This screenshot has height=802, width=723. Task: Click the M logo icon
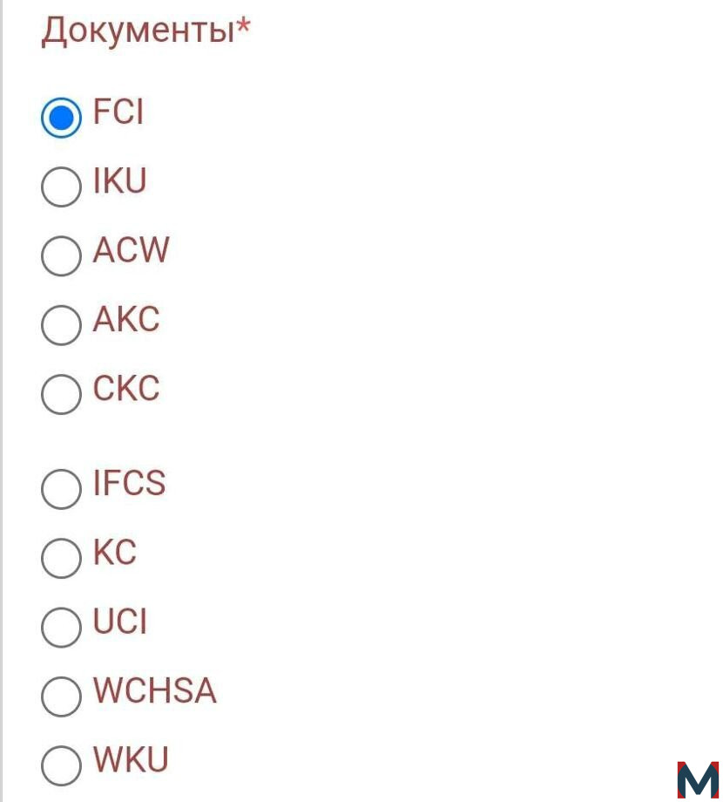(x=698, y=780)
